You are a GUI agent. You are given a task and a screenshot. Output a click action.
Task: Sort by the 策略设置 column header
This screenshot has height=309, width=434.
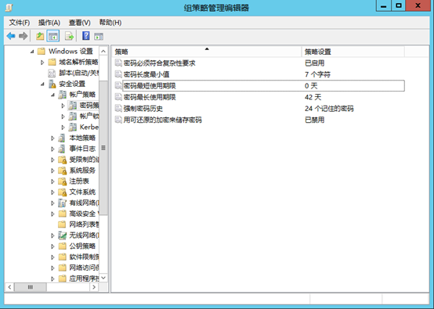[x=353, y=52]
